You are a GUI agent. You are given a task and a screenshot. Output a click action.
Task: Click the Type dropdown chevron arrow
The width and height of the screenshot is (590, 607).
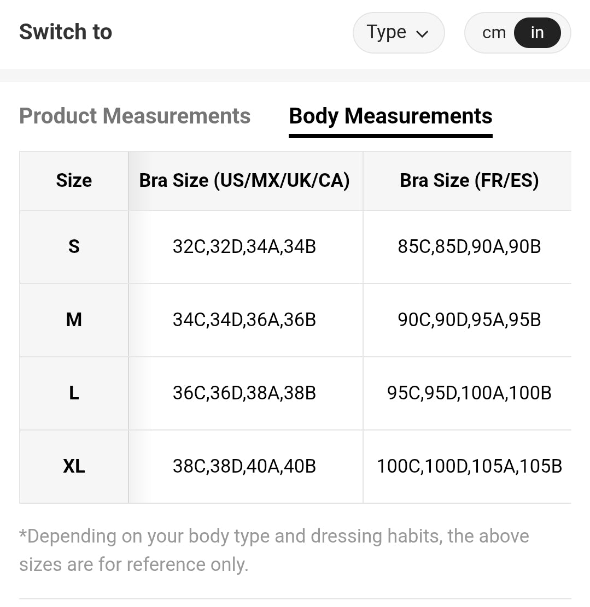(x=422, y=34)
